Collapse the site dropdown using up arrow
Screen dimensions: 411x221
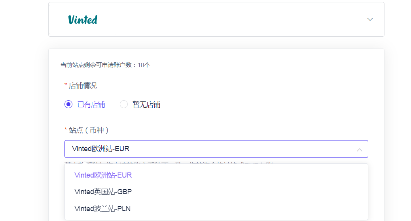359,150
